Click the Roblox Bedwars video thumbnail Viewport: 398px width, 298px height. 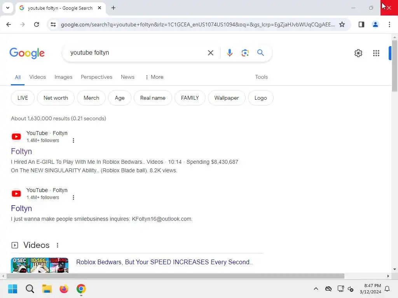(40, 265)
